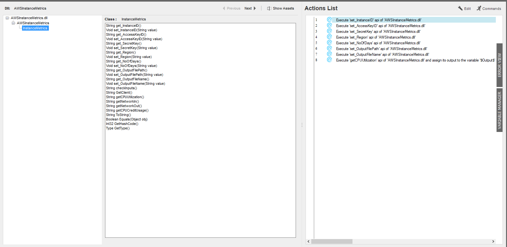The image size is (507, 247).
Task: Select 'Void set_Region(String value)' method
Action: click(x=129, y=57)
